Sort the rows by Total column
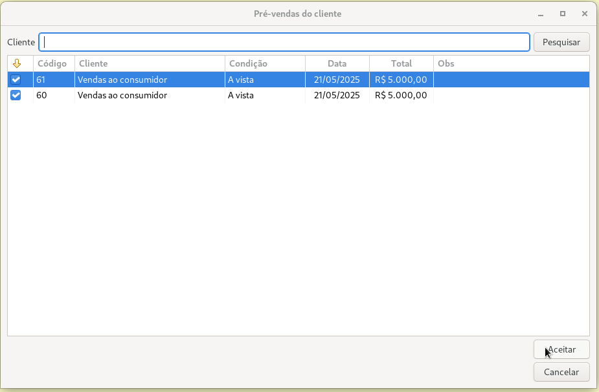The image size is (599, 392). pos(401,63)
